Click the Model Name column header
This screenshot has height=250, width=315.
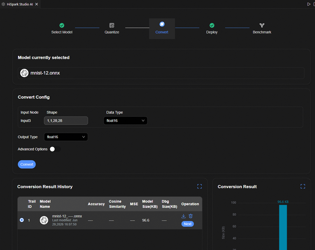(x=45, y=204)
